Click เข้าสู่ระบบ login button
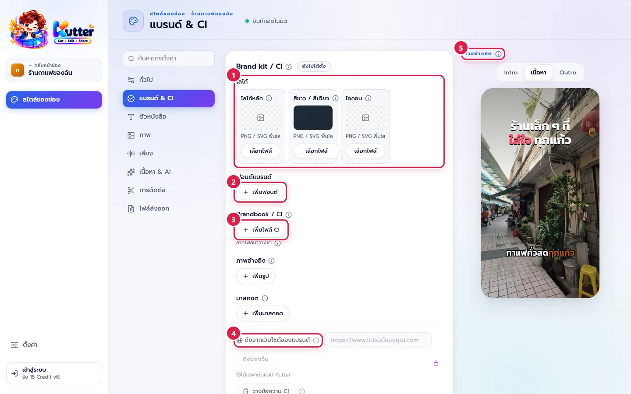The height and width of the screenshot is (394, 631). coord(54,373)
